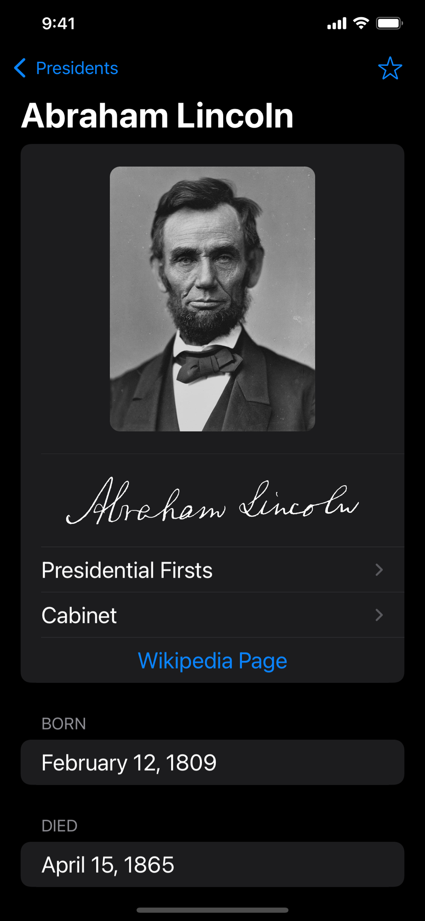Screen dimensions: 425x921
Task: Tap the favorite star icon
Action: 390,68
